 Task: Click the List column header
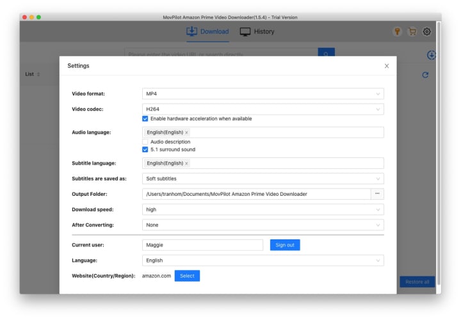(29, 74)
